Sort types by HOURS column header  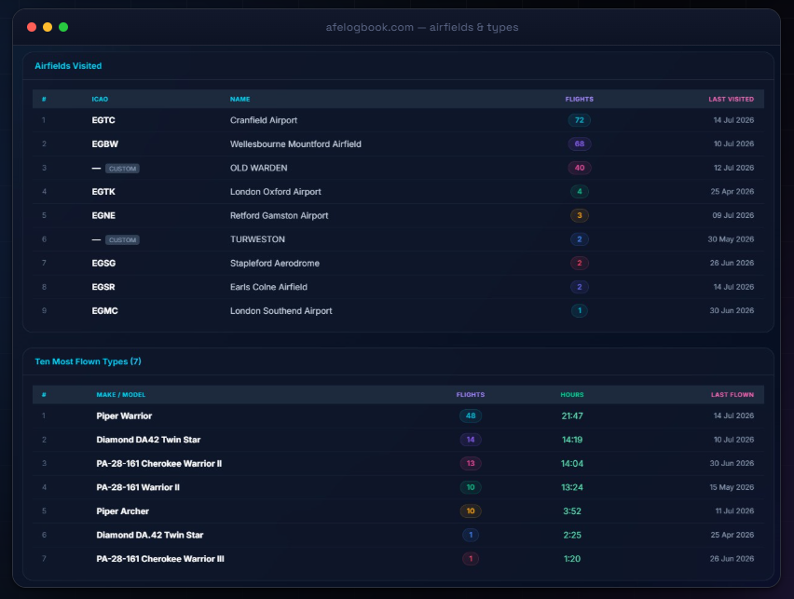click(x=571, y=395)
